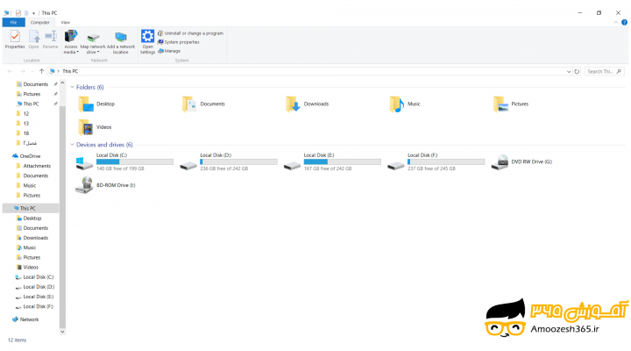Select the Desktop folder icon
Screen dimensions: 631x351
[x=86, y=104]
